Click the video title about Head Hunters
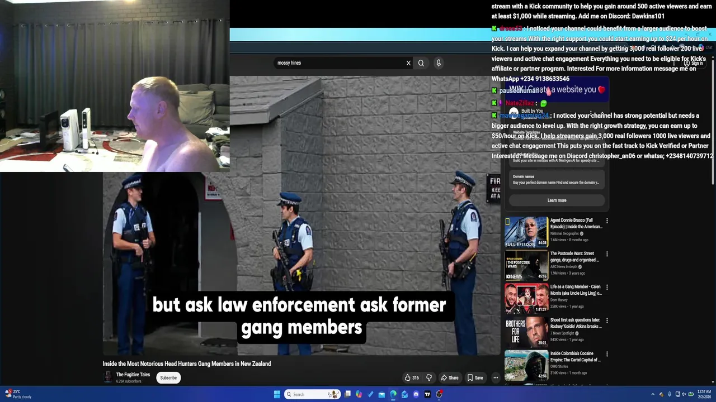Image resolution: width=716 pixels, height=402 pixels. (x=187, y=363)
